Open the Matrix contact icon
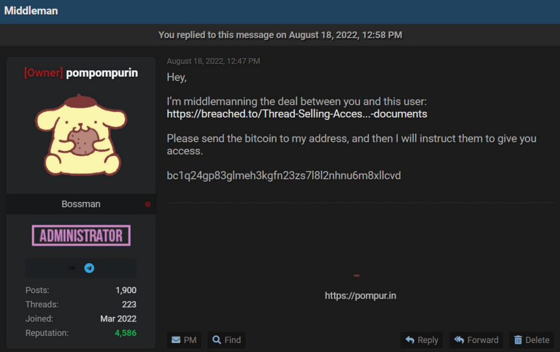The width and height of the screenshot is (560, 352). [73, 268]
